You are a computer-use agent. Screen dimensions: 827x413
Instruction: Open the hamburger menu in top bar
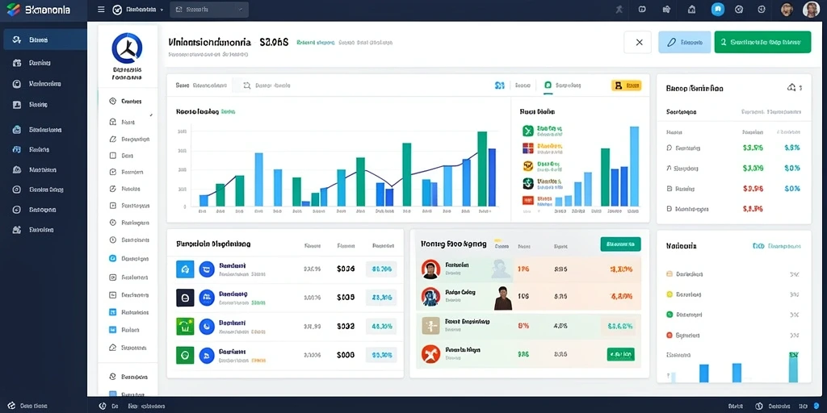tap(101, 10)
